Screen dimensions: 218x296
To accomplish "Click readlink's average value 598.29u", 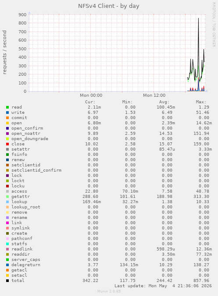I will (x=166, y=249).
